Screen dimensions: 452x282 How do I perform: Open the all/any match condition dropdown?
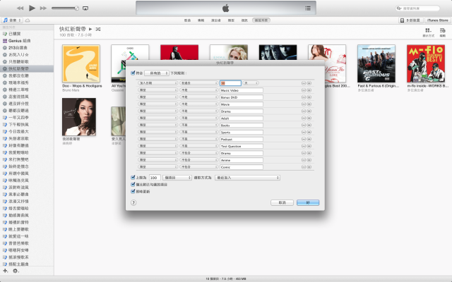point(157,73)
